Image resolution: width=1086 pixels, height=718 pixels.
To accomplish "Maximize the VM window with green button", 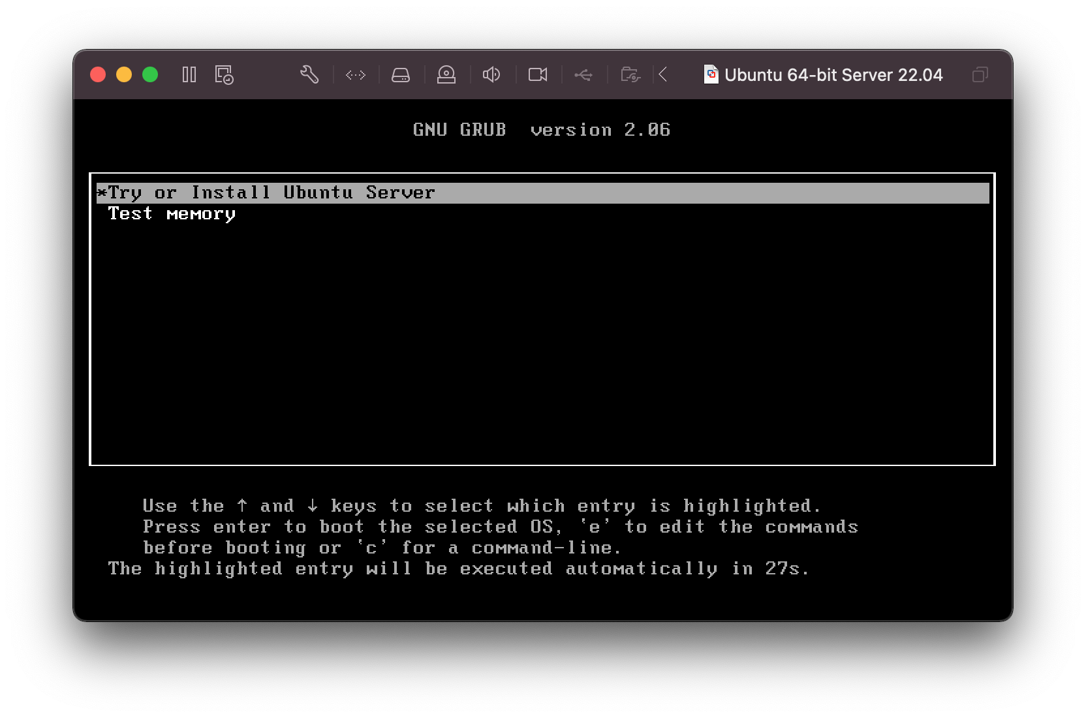I will coord(150,74).
